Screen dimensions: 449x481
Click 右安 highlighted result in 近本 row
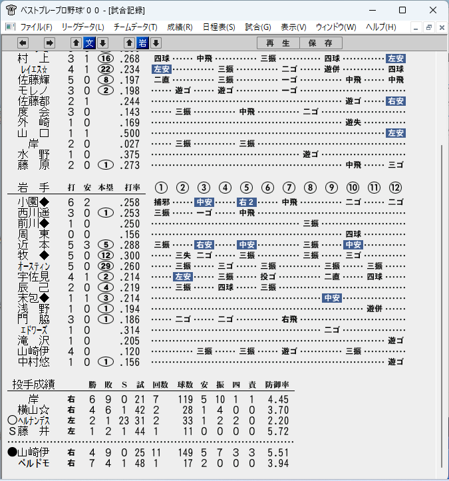(x=204, y=245)
